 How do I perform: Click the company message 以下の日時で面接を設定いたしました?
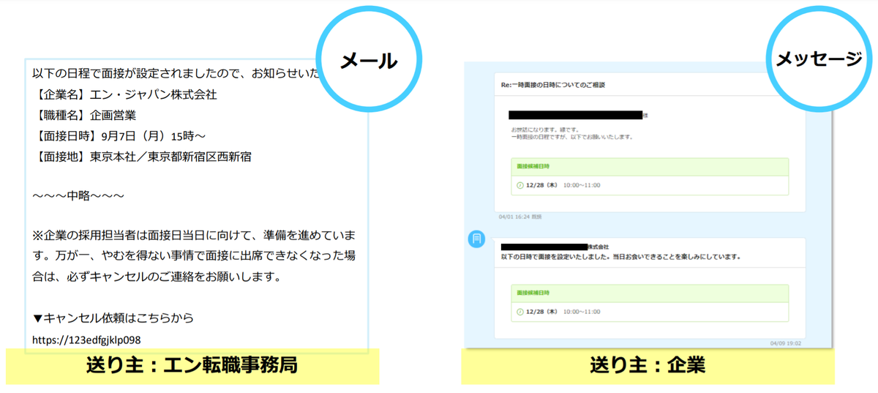click(x=620, y=257)
